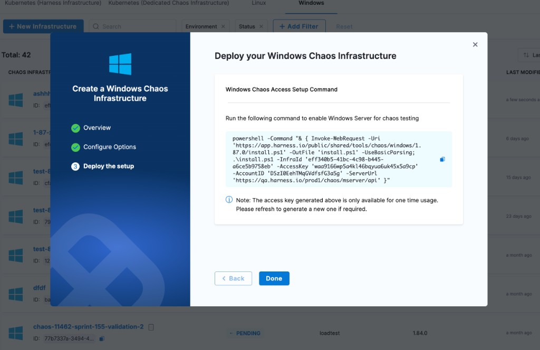This screenshot has width=540, height=350.
Task: Click the 1.84.0 version cell
Action: point(420,333)
